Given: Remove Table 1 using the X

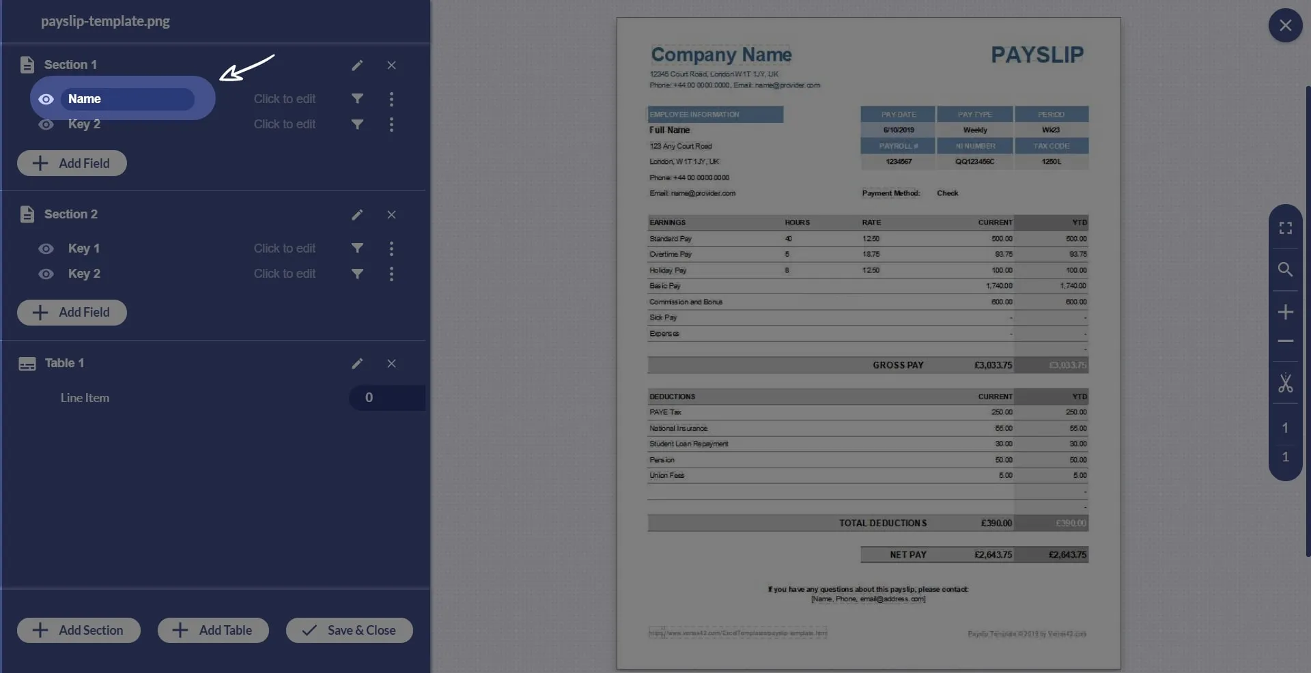Looking at the screenshot, I should point(391,364).
